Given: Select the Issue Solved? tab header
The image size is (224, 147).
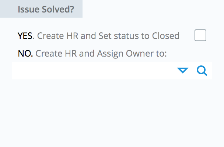Looking at the screenshot, I should tap(41, 9).
